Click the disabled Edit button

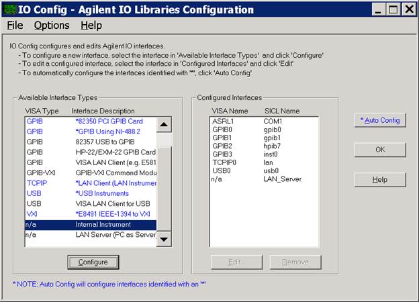tap(236, 262)
